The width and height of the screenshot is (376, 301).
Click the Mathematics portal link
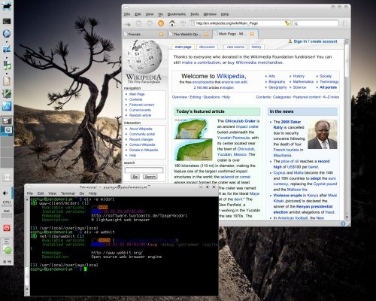pos(303,82)
